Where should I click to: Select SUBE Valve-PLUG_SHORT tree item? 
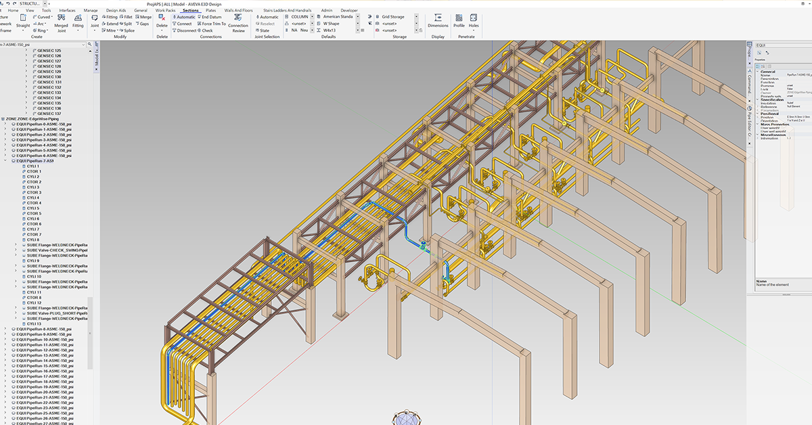pyautogui.click(x=58, y=313)
